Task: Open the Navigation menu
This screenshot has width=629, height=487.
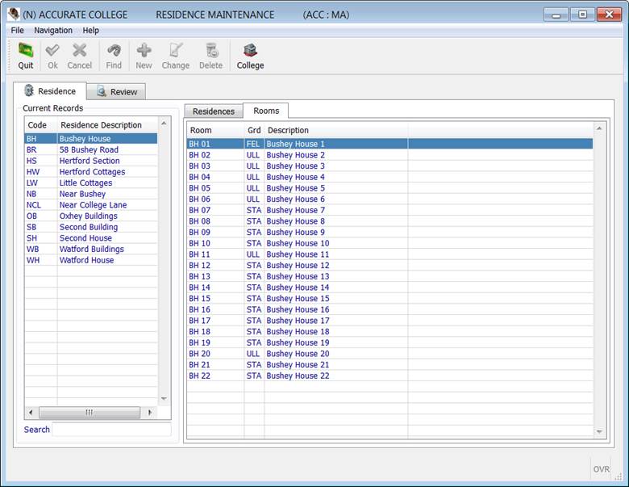Action: pyautogui.click(x=53, y=30)
